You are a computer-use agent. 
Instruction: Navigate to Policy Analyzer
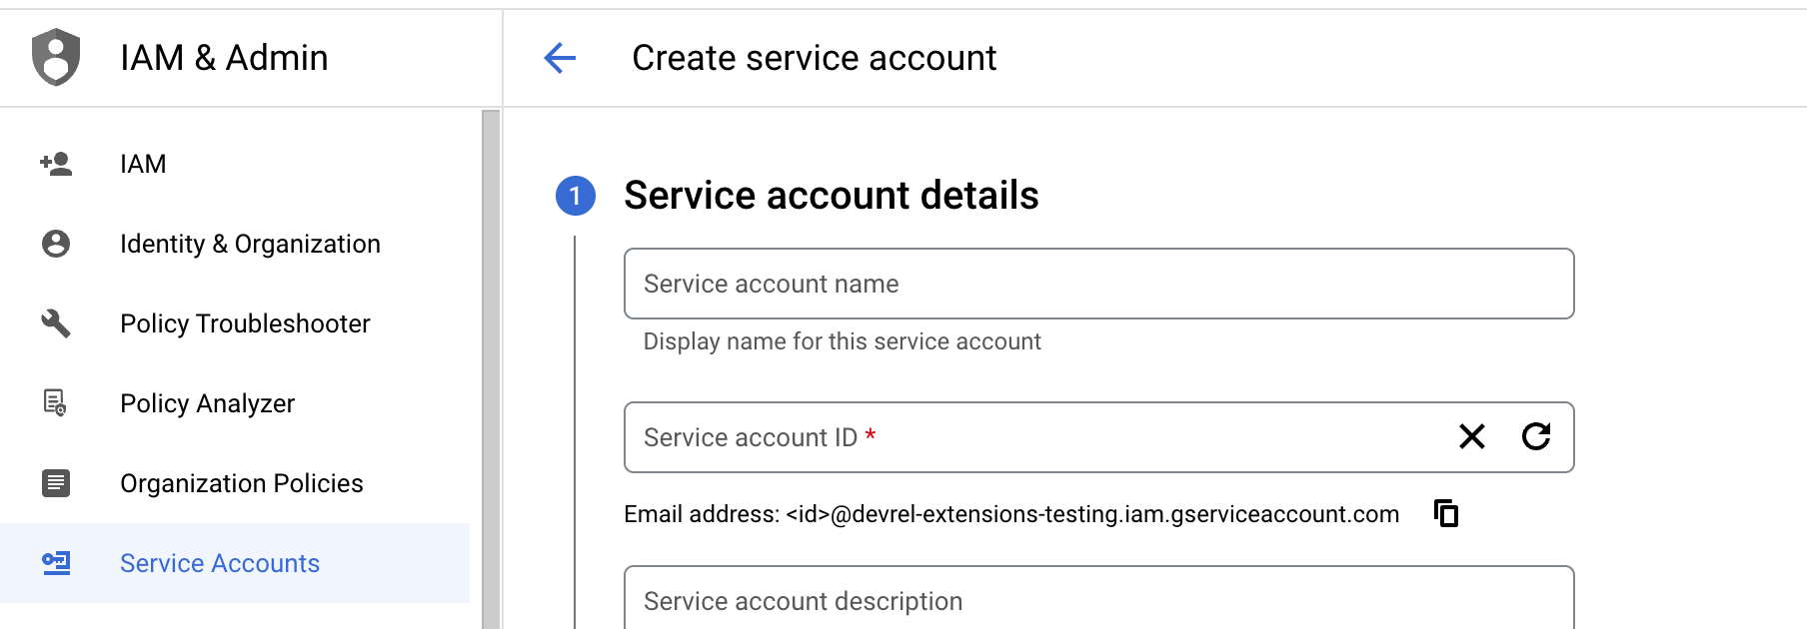[207, 403]
